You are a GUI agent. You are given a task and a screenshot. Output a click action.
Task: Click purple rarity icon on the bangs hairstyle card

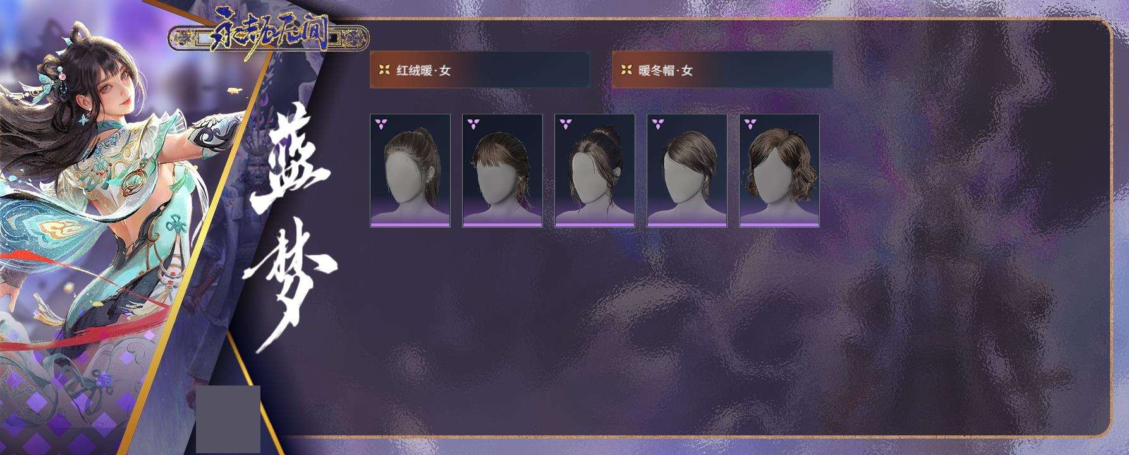(473, 123)
